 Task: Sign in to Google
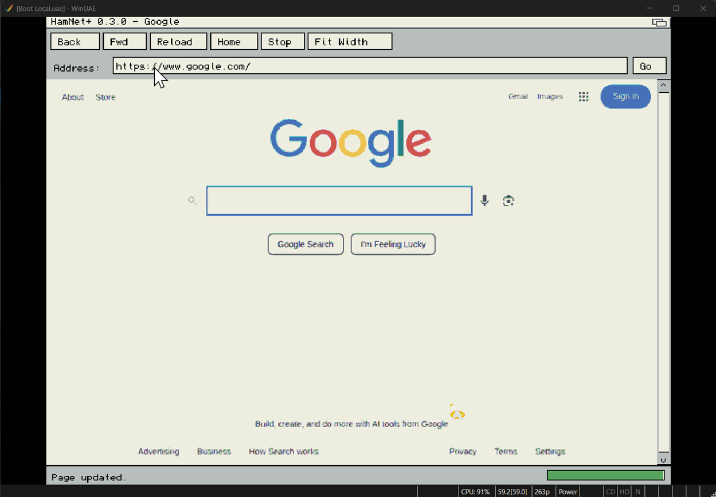point(625,96)
